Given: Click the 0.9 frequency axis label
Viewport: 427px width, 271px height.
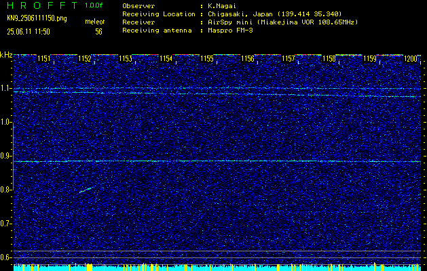Looking at the screenshot, I should coord(5,156).
